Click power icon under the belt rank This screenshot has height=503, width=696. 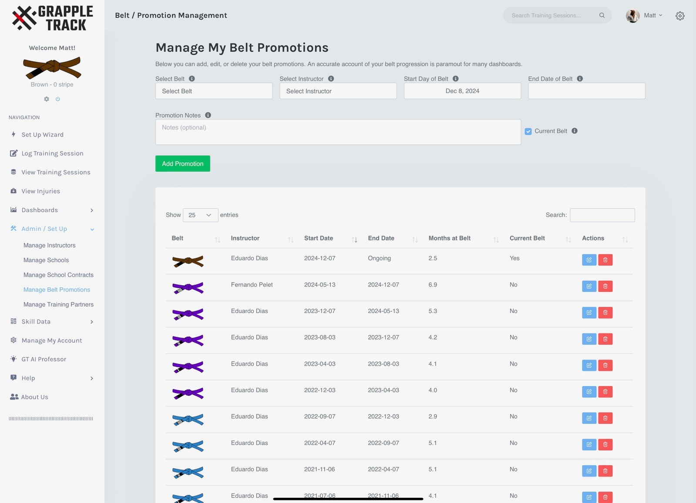click(58, 99)
